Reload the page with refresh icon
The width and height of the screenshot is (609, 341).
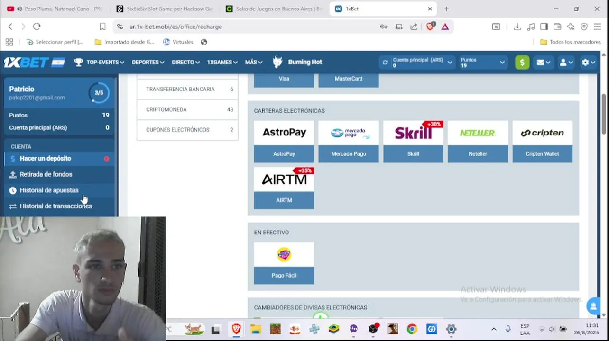[x=37, y=27]
